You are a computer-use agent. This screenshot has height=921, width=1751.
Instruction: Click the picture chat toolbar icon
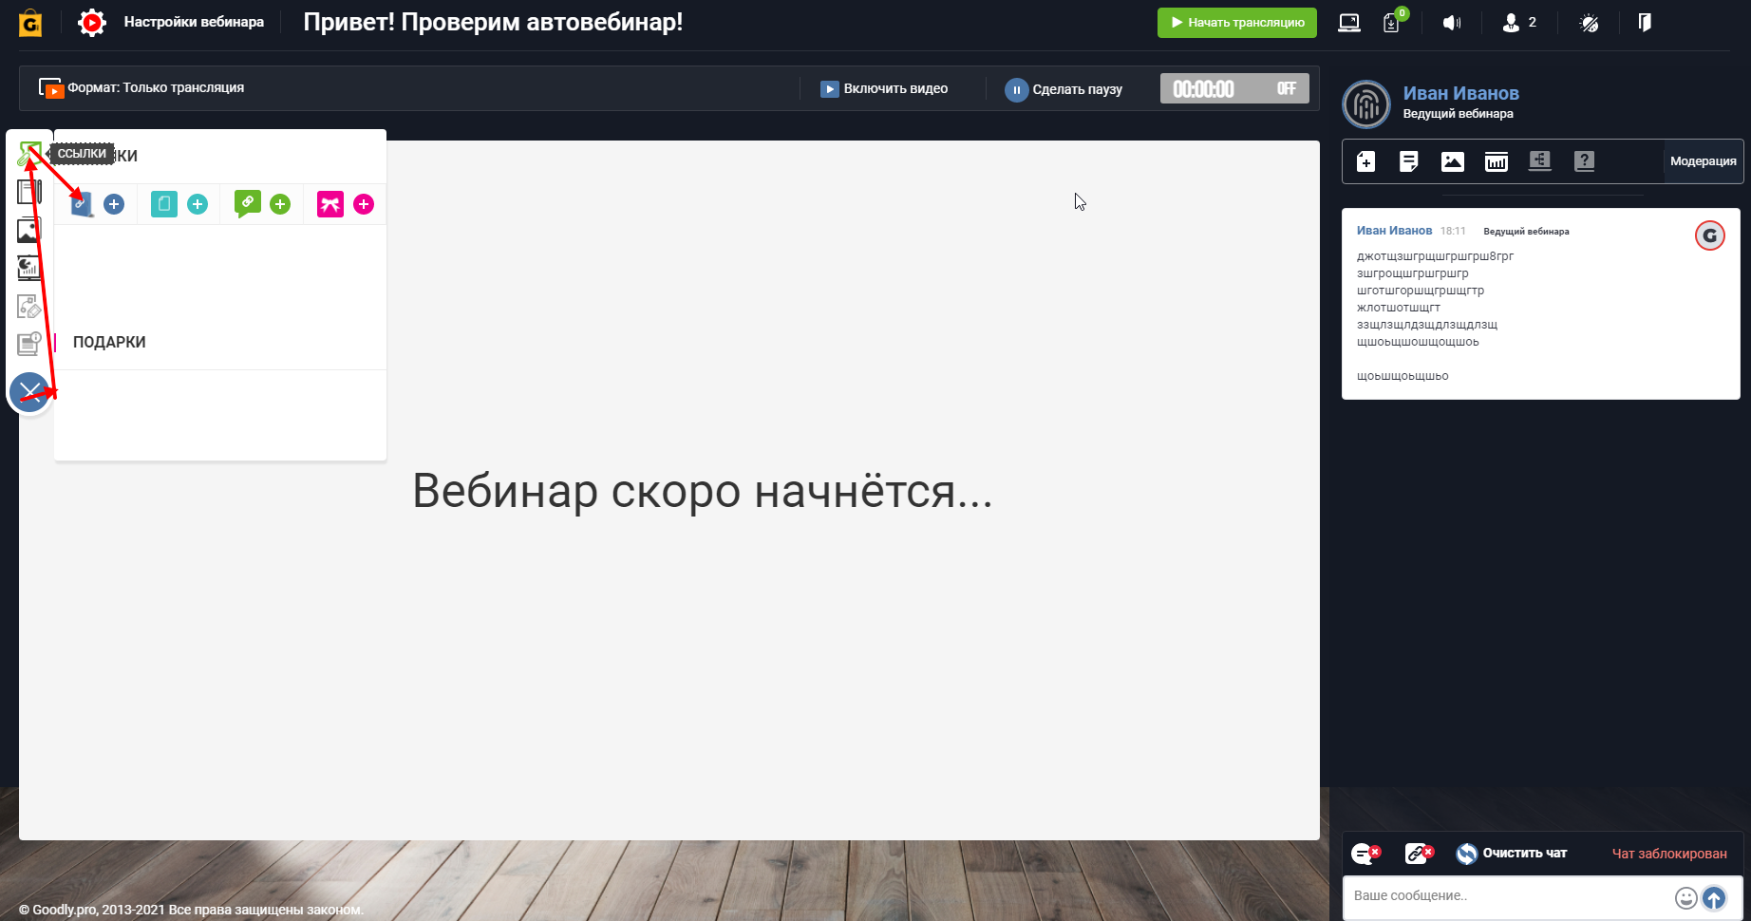pos(1453,161)
